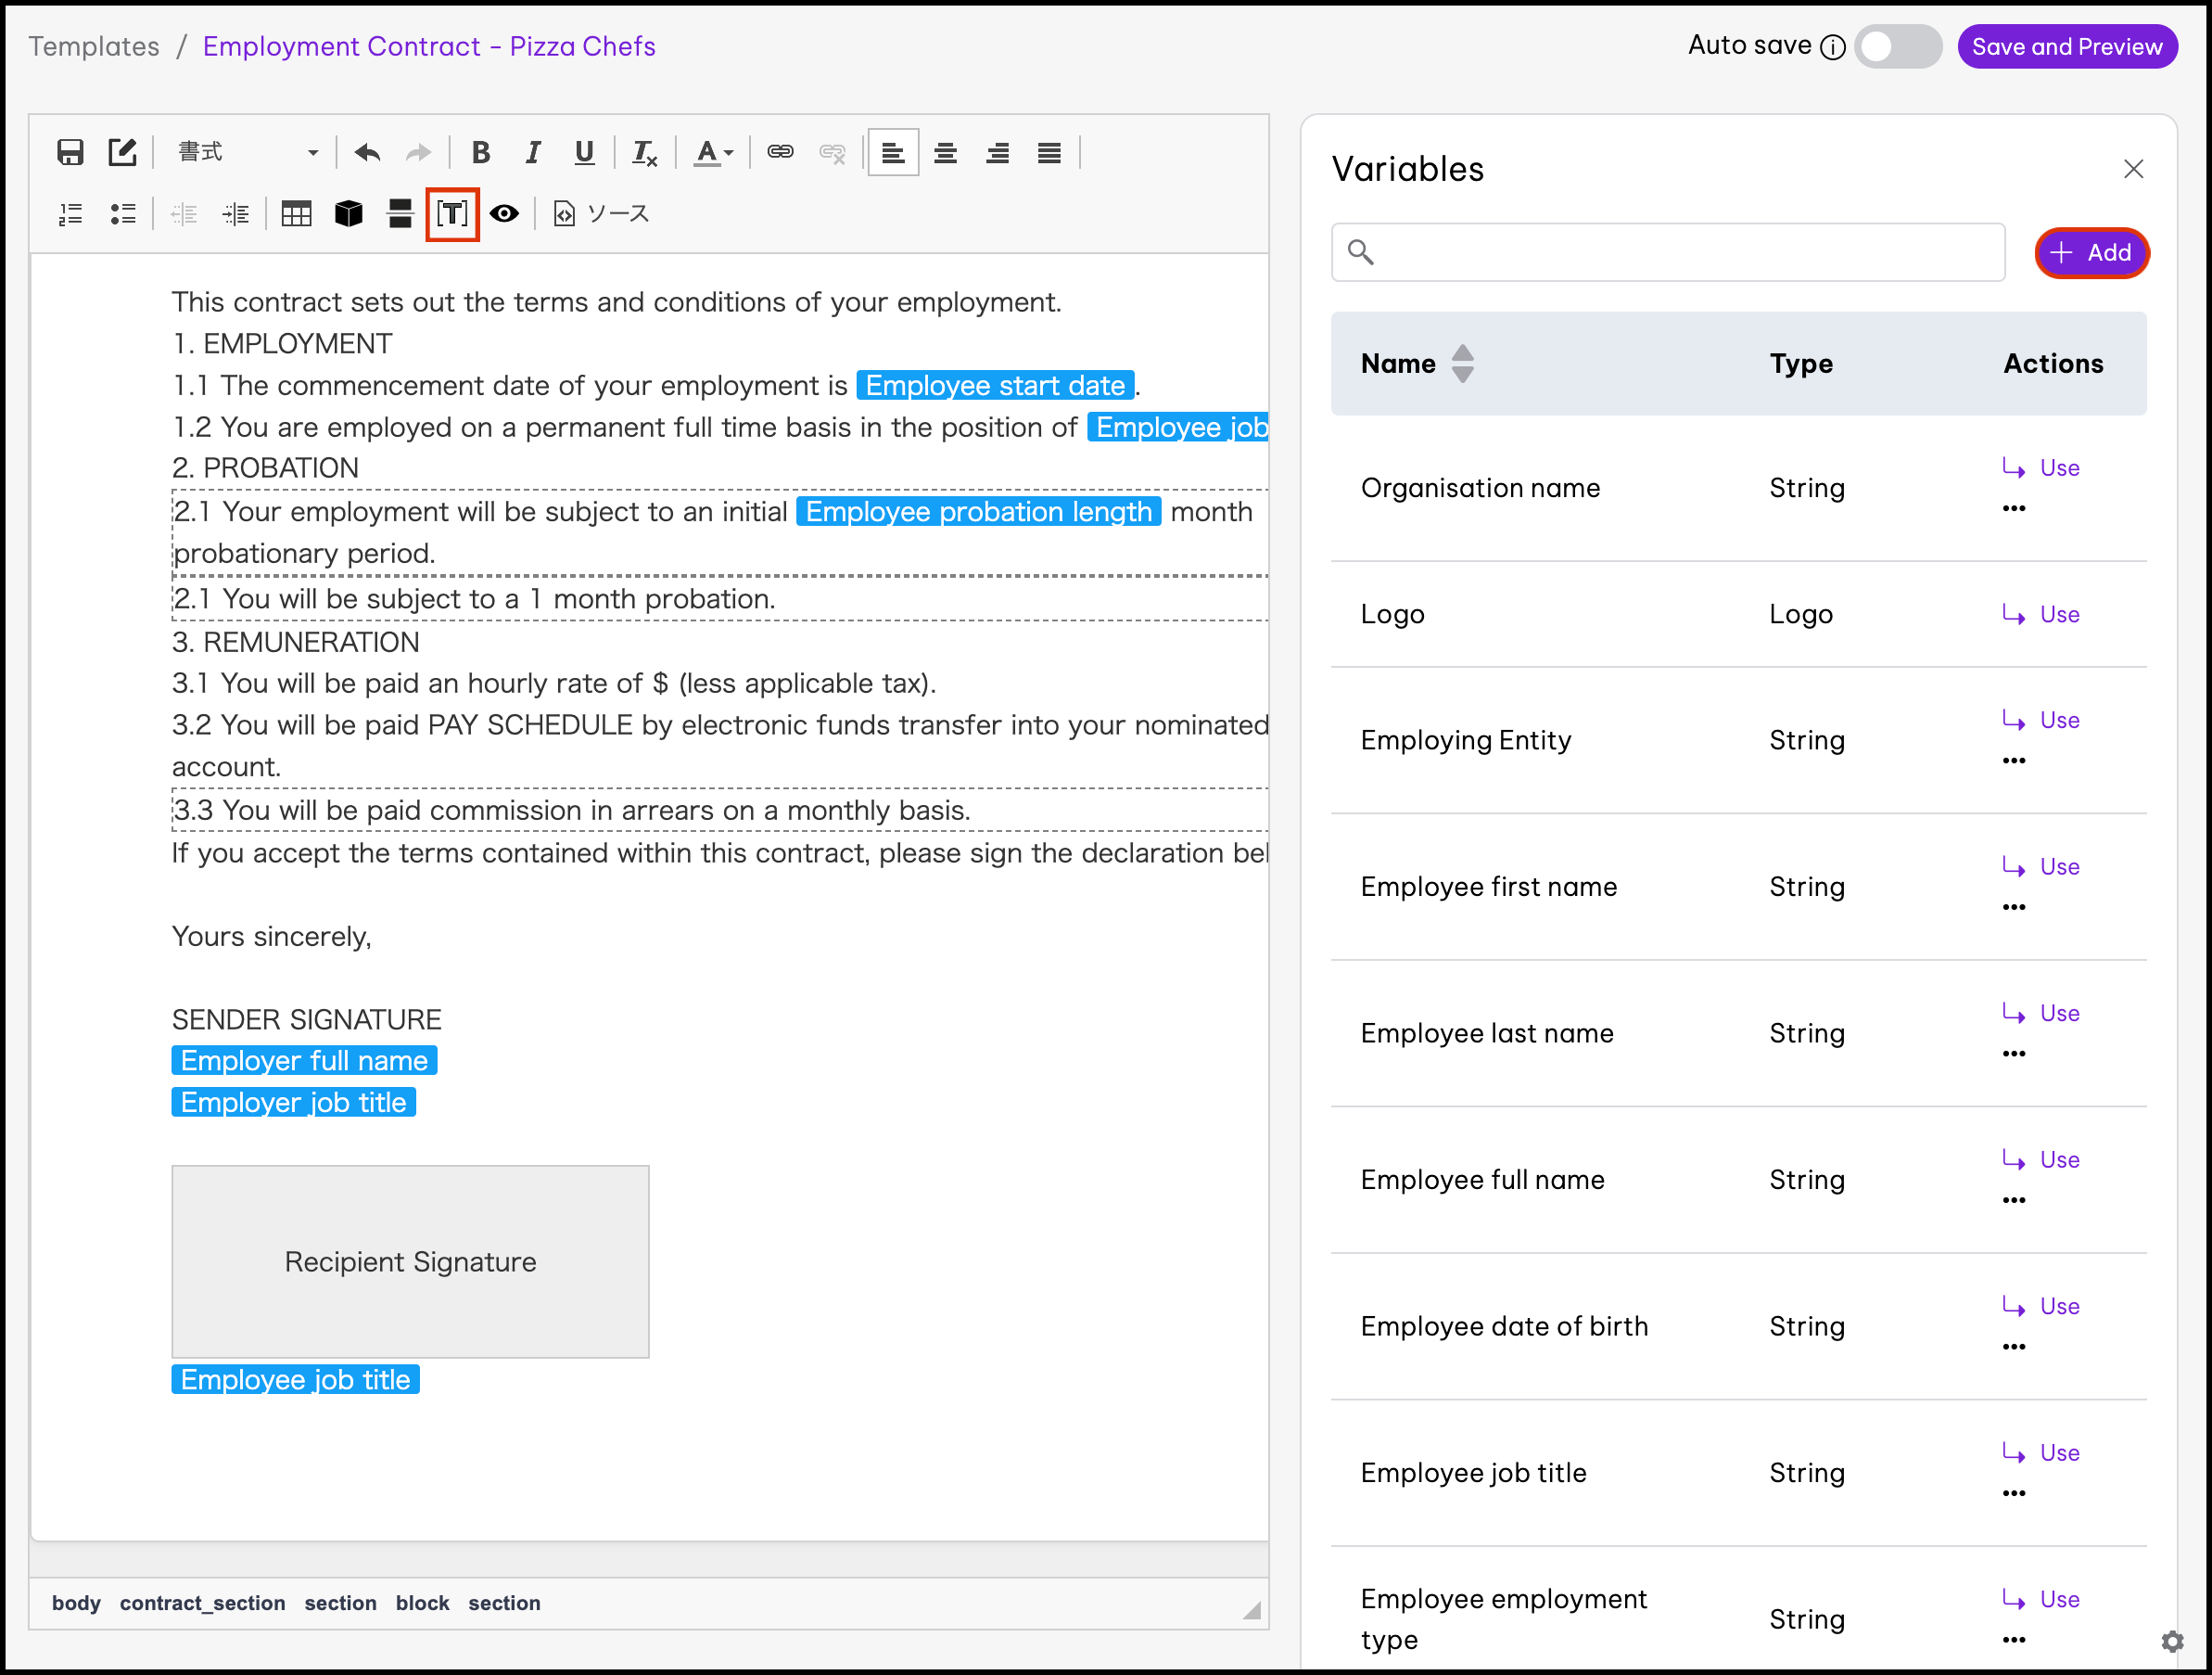Open the text color dropdown arrow
This screenshot has height=1675, width=2212.
pyautogui.click(x=729, y=152)
